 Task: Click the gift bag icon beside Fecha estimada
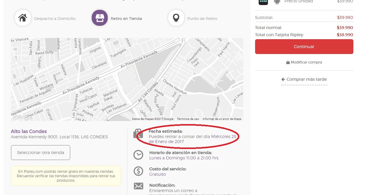[138, 134]
